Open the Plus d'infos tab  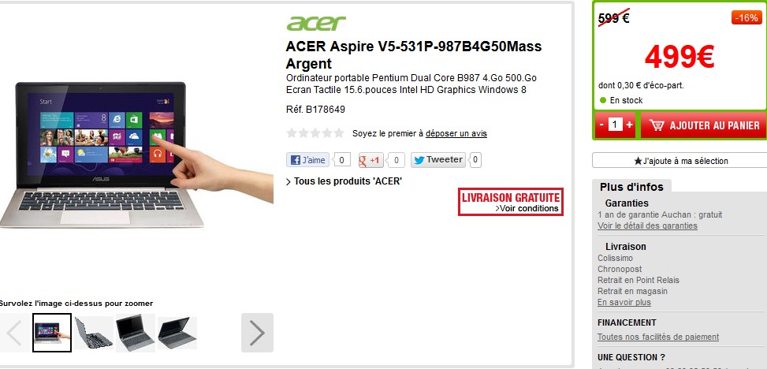pyautogui.click(x=631, y=187)
